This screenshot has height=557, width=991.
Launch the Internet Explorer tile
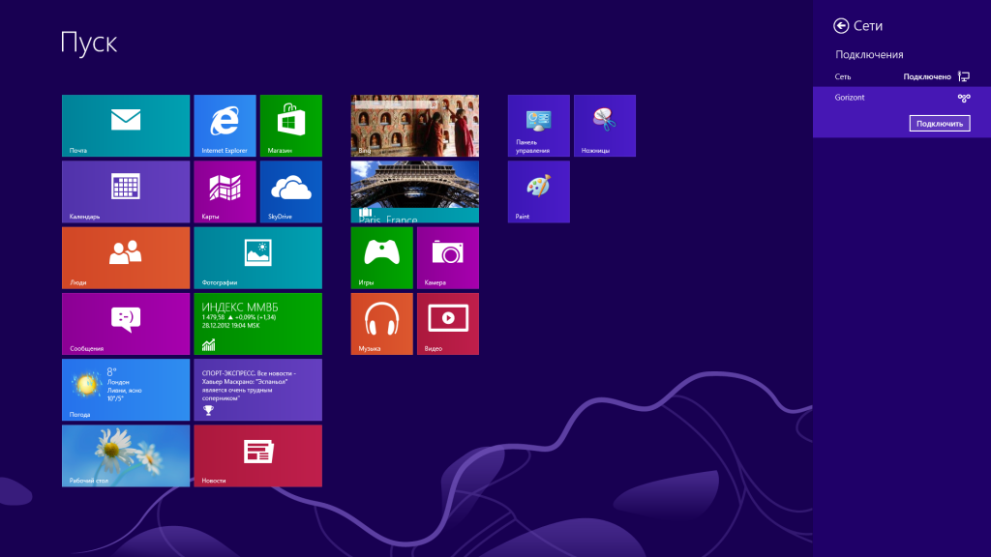[225, 126]
